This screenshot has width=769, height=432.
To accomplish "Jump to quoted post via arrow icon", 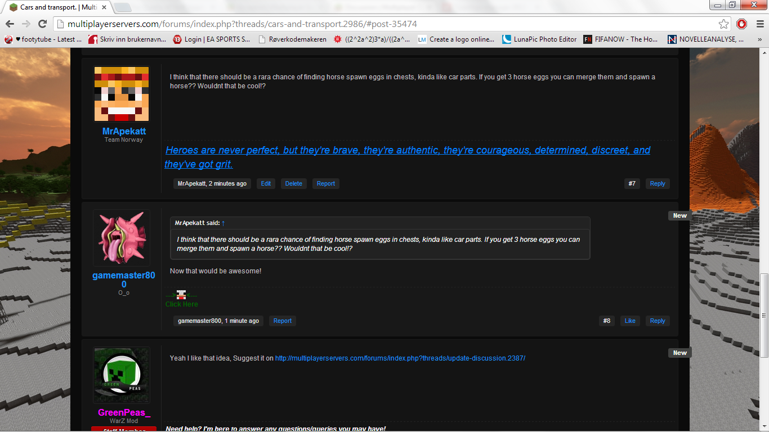I will point(223,223).
